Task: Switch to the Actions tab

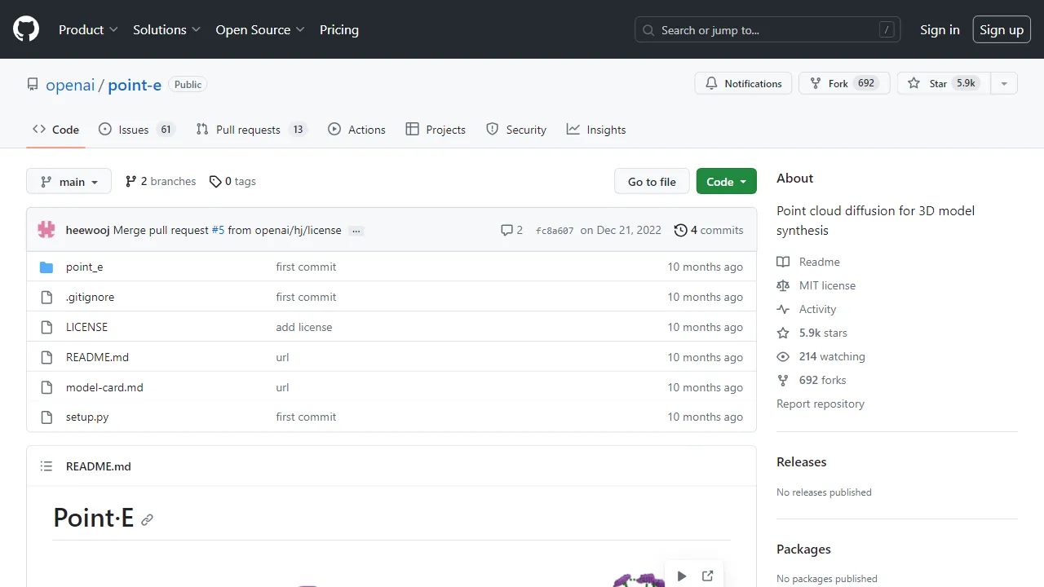Action: coord(356,130)
